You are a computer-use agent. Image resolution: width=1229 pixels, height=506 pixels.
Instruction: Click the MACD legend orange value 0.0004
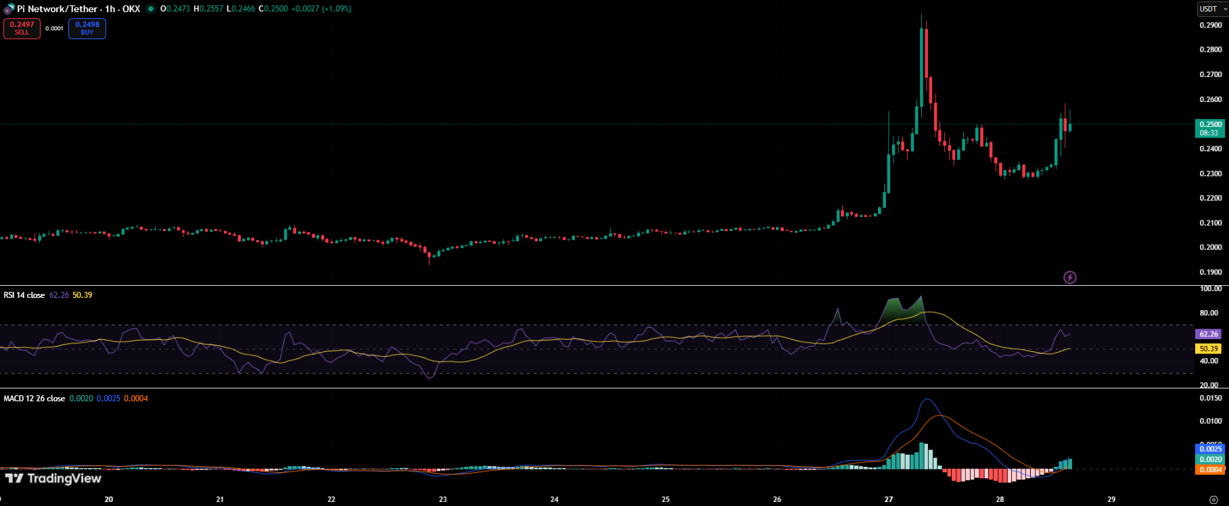(136, 399)
